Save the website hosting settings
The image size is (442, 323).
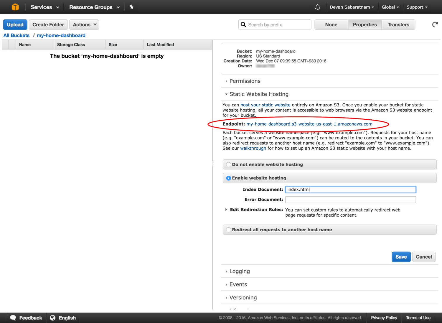tap(401, 257)
